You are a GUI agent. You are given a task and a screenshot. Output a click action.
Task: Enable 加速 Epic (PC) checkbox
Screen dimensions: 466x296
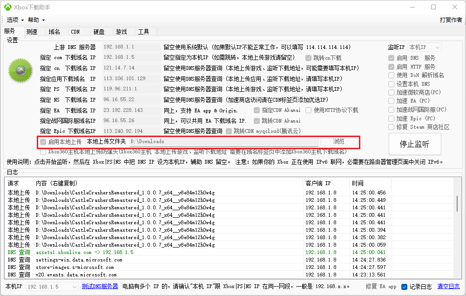click(412, 119)
